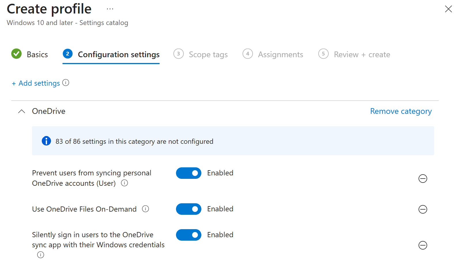Click the Add settings link

pyautogui.click(x=36, y=83)
